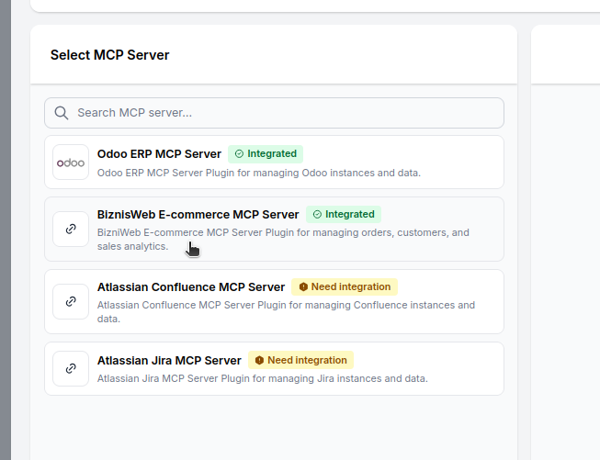Click the warning hexagon icon on Jira's badge
This screenshot has width=600, height=460.
[x=259, y=361]
